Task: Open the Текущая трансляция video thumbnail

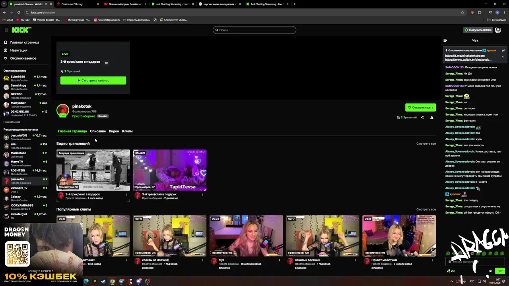Action: coord(93,170)
